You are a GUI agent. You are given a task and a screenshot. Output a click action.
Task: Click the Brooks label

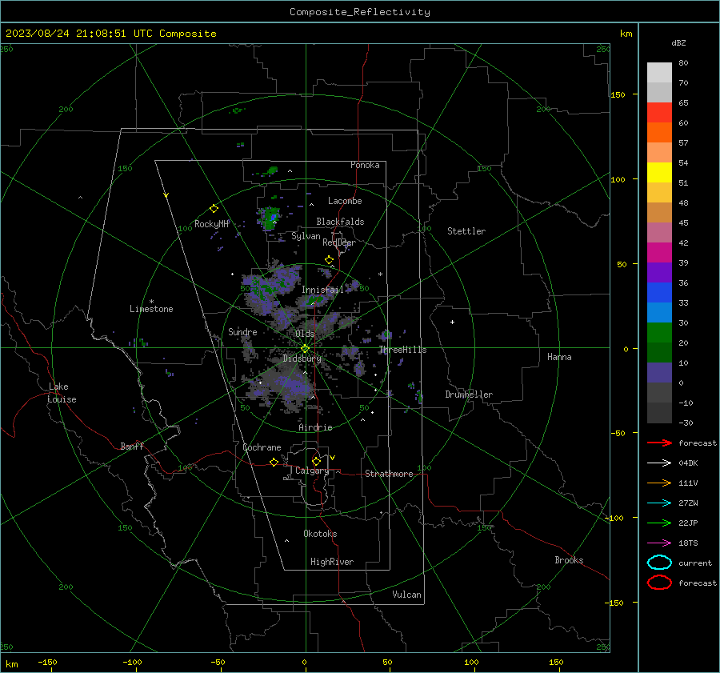tap(569, 560)
